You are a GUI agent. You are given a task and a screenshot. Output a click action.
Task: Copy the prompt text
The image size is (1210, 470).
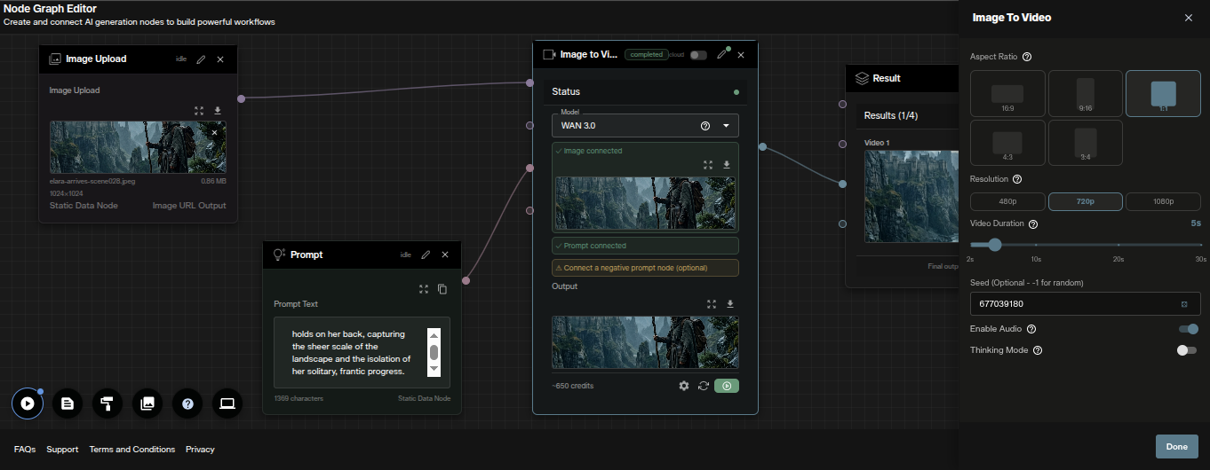[442, 289]
